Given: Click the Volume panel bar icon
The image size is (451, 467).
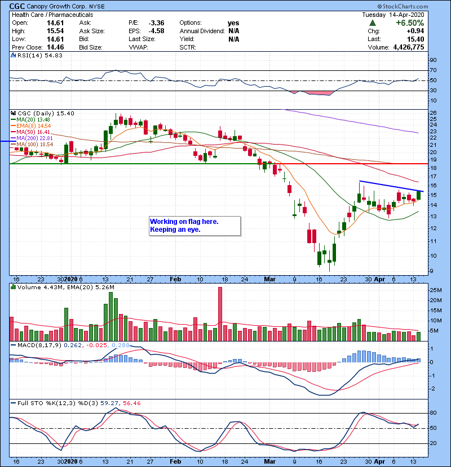Looking at the screenshot, I should (13, 287).
